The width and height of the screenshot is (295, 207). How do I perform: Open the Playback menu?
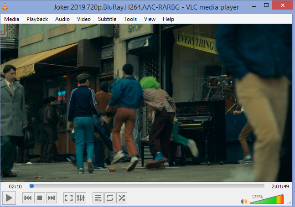(37, 19)
